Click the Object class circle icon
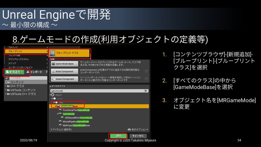Screen dimensions: 261x147 click(53, 95)
